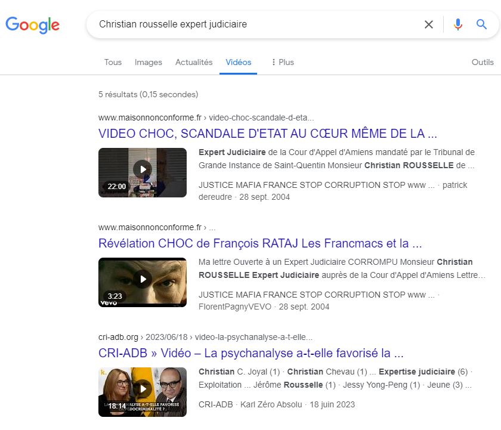The image size is (501, 430).
Task: Click the snippet 'Ma lettre Ouverte à un Expert Judiciaire'
Action: pyautogui.click(x=342, y=268)
